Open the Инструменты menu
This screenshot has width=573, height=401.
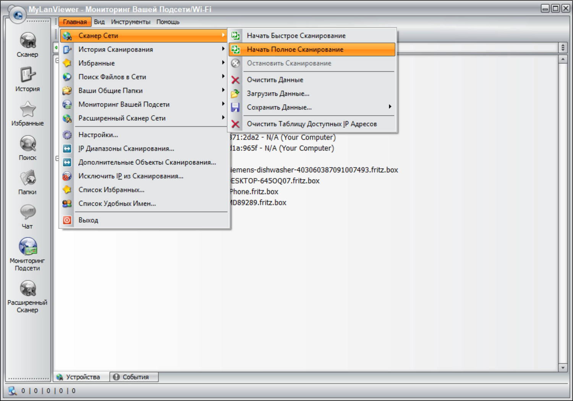point(131,22)
